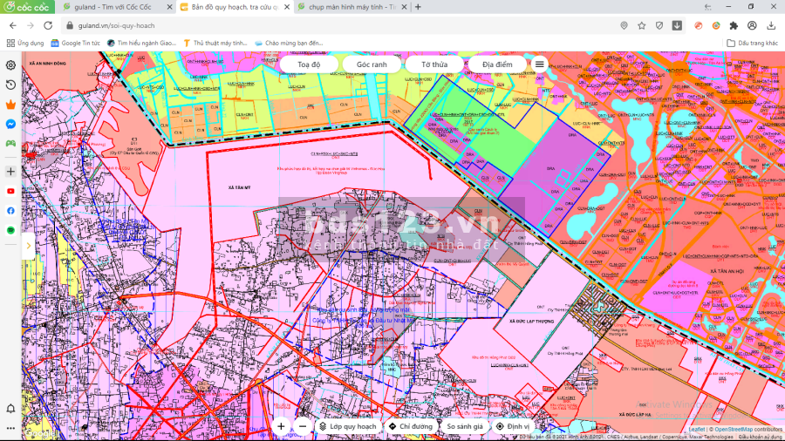Launch Messenger from the sidebar
Screen dimensions: 785x441
click(x=10, y=124)
